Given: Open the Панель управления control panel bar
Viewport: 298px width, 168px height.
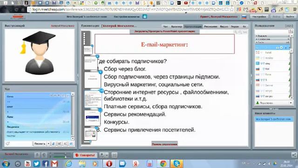Looking at the screenshot, I should 164,144.
